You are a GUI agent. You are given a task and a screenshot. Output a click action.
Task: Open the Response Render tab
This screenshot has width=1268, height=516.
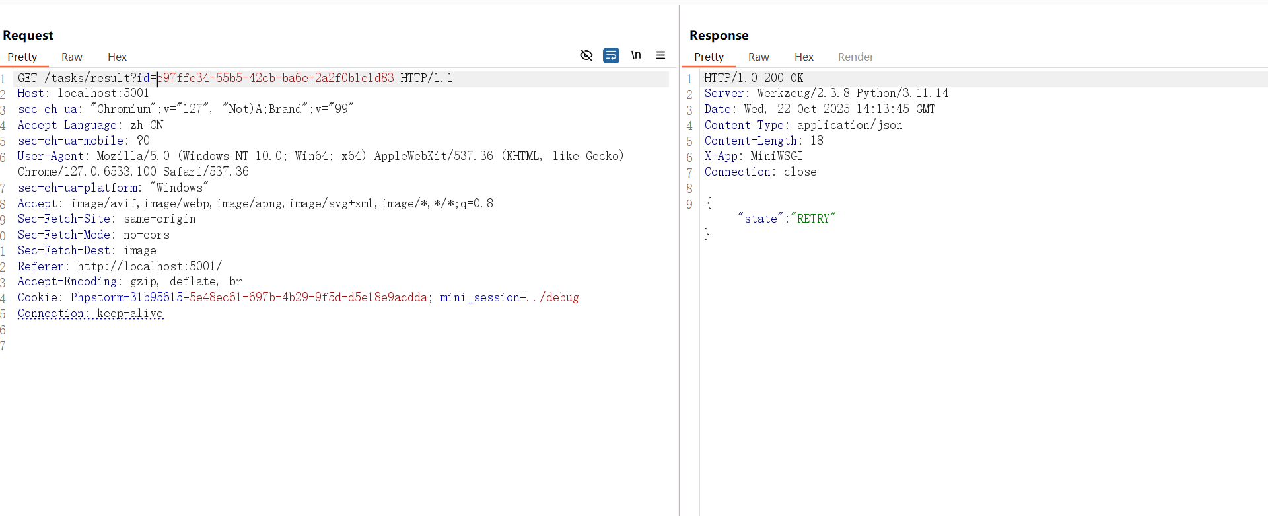855,57
